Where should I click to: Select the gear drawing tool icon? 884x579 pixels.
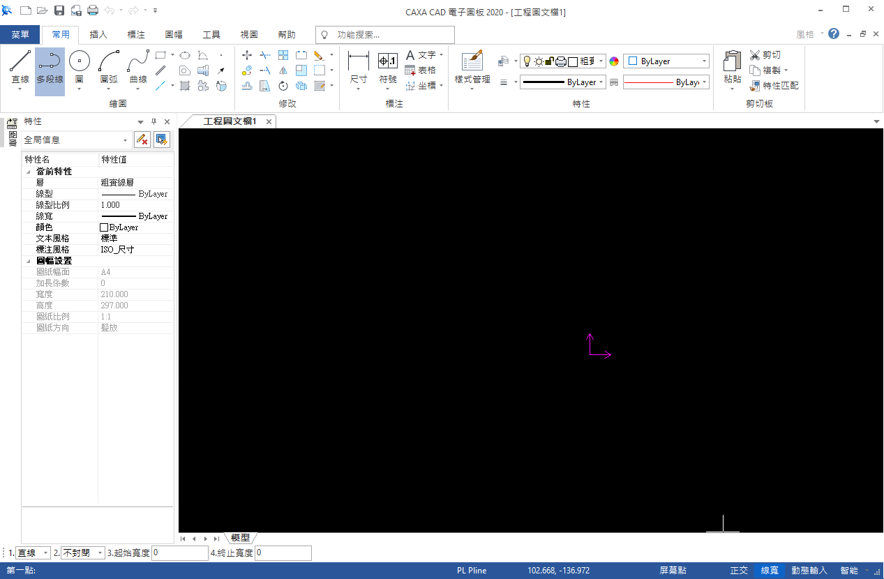click(x=203, y=87)
